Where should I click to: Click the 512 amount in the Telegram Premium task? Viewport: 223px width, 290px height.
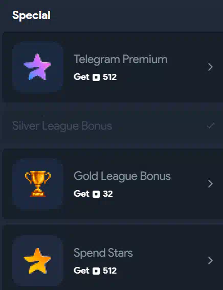coord(109,77)
